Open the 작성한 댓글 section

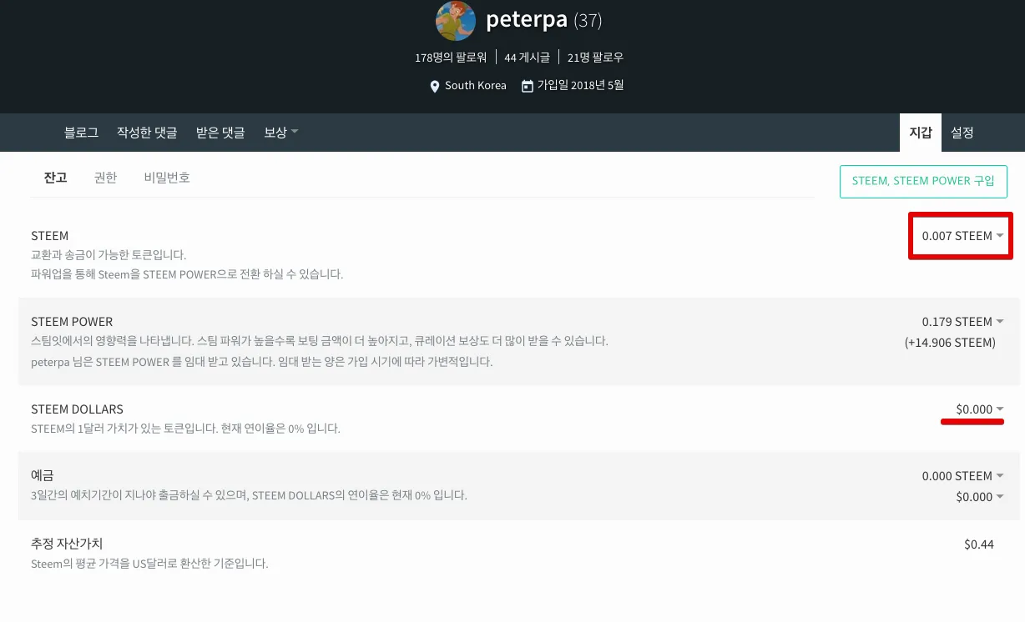(147, 133)
